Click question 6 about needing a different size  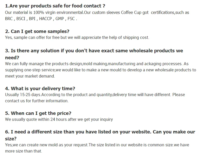pyautogui.click(x=100, y=132)
